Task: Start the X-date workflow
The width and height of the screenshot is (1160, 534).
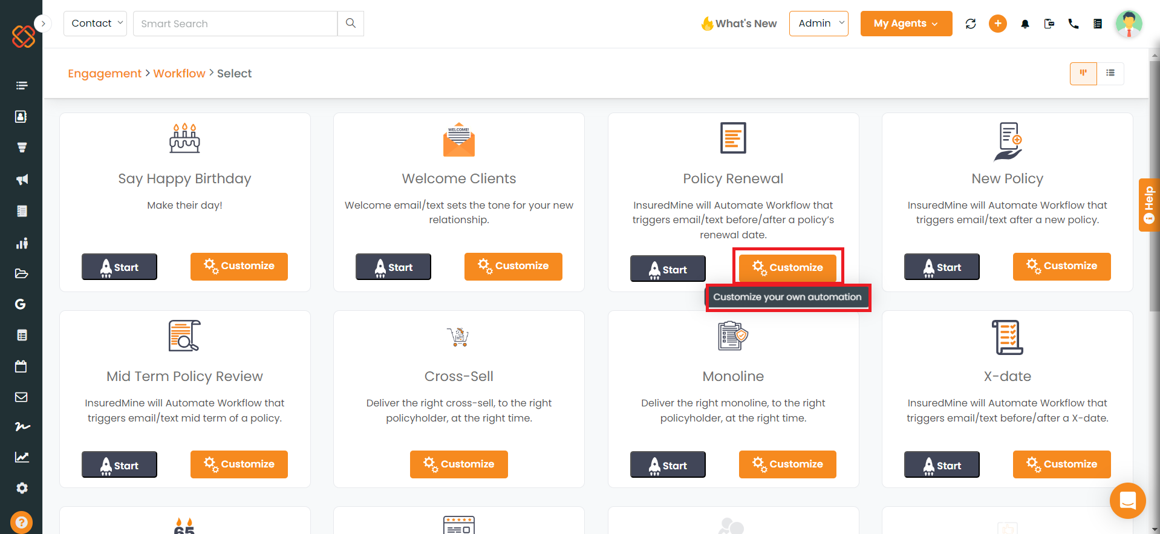Action: [942, 464]
